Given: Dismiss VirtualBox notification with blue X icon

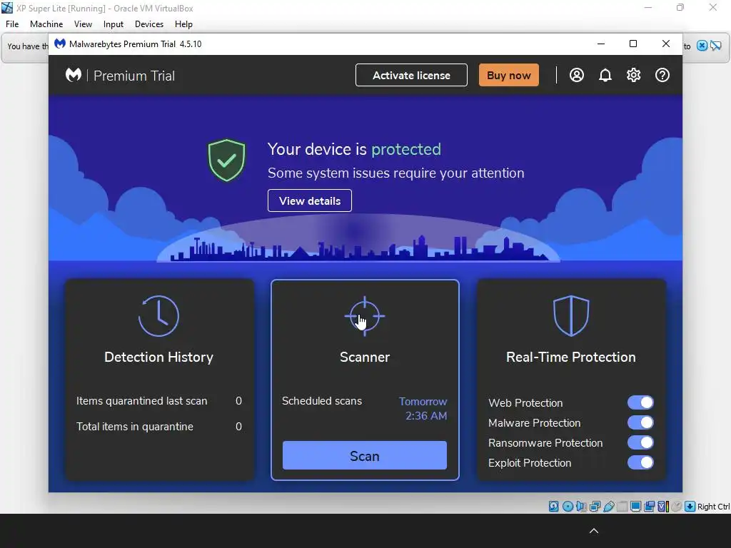Looking at the screenshot, I should 702,46.
